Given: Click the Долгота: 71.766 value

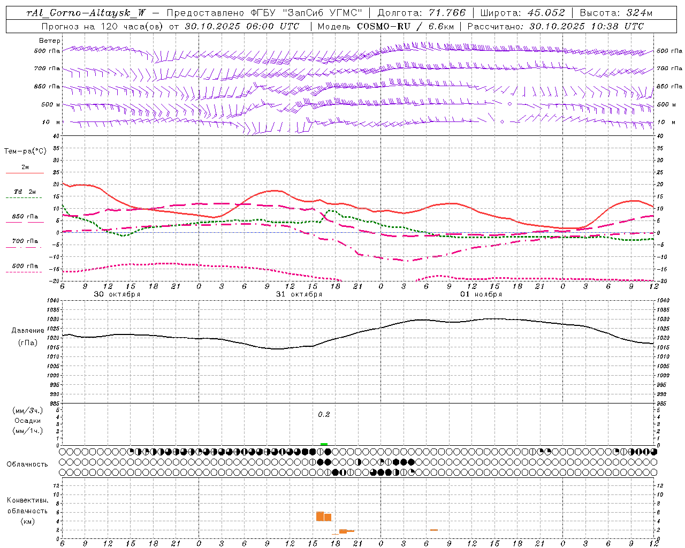Looking at the screenshot, I should point(422,13).
